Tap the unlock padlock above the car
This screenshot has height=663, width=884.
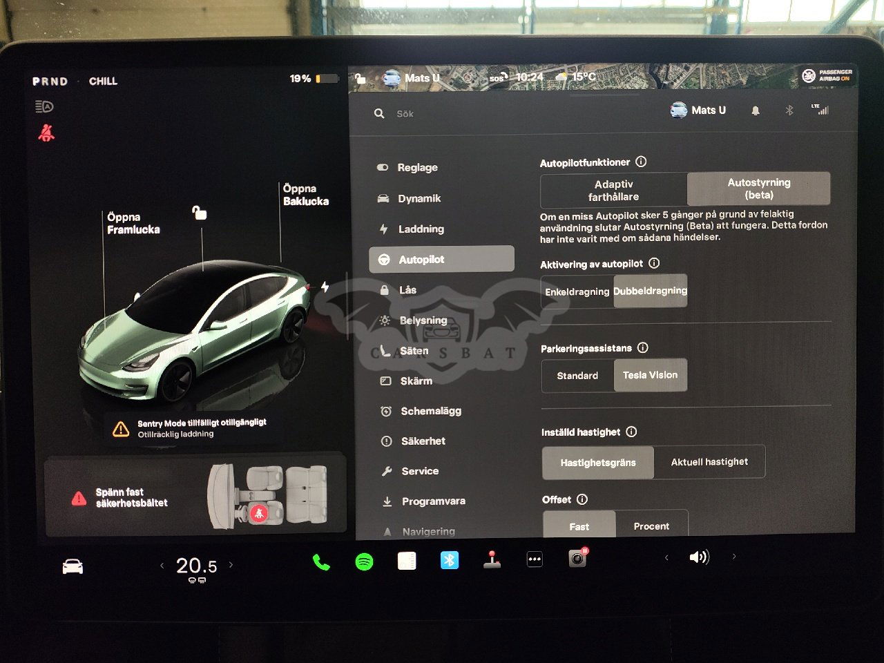click(200, 213)
